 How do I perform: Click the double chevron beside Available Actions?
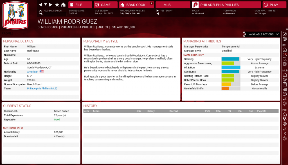tap(244, 34)
